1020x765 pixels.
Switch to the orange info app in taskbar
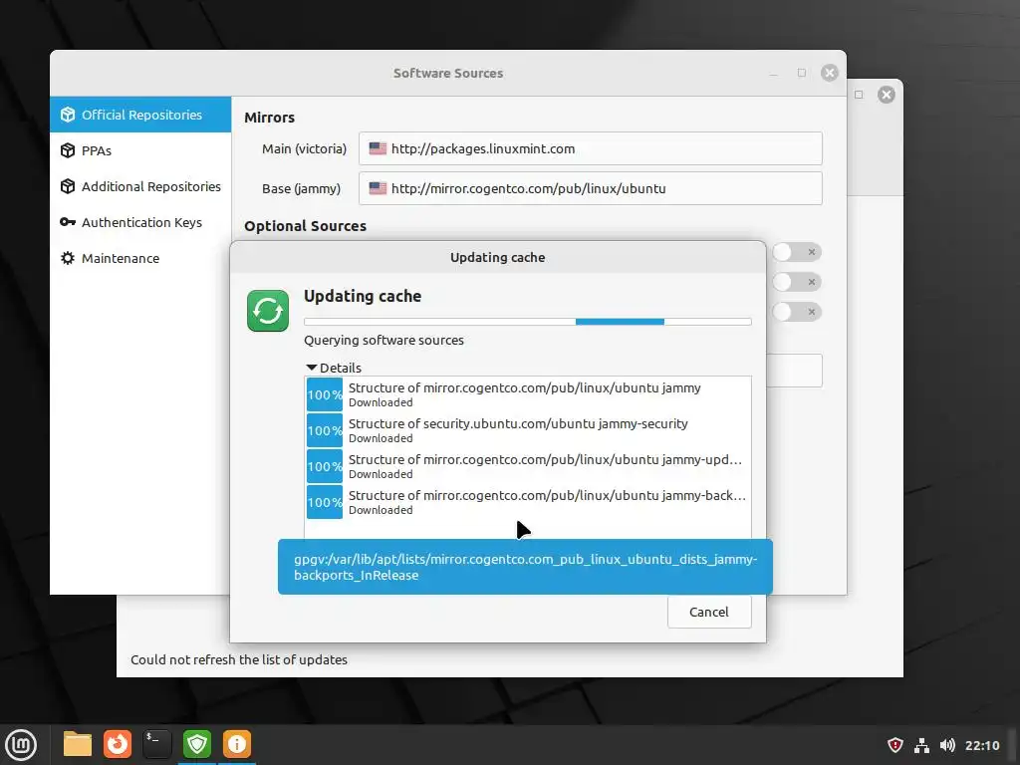click(237, 744)
